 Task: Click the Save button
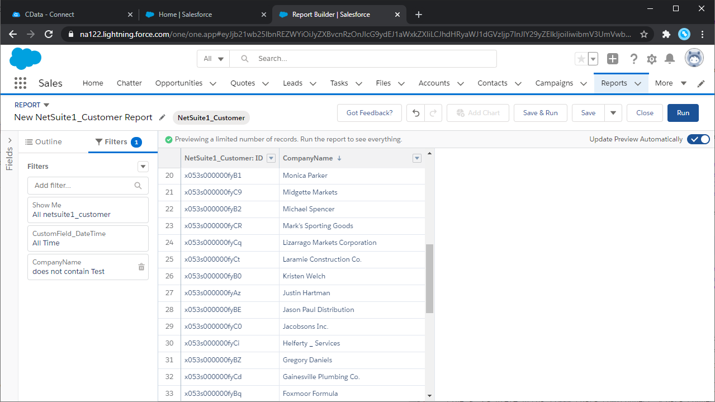[588, 113]
